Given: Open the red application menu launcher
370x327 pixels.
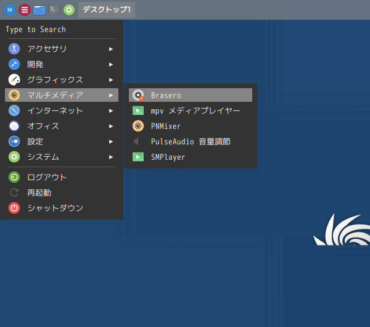Looking at the screenshot, I should point(25,10).
